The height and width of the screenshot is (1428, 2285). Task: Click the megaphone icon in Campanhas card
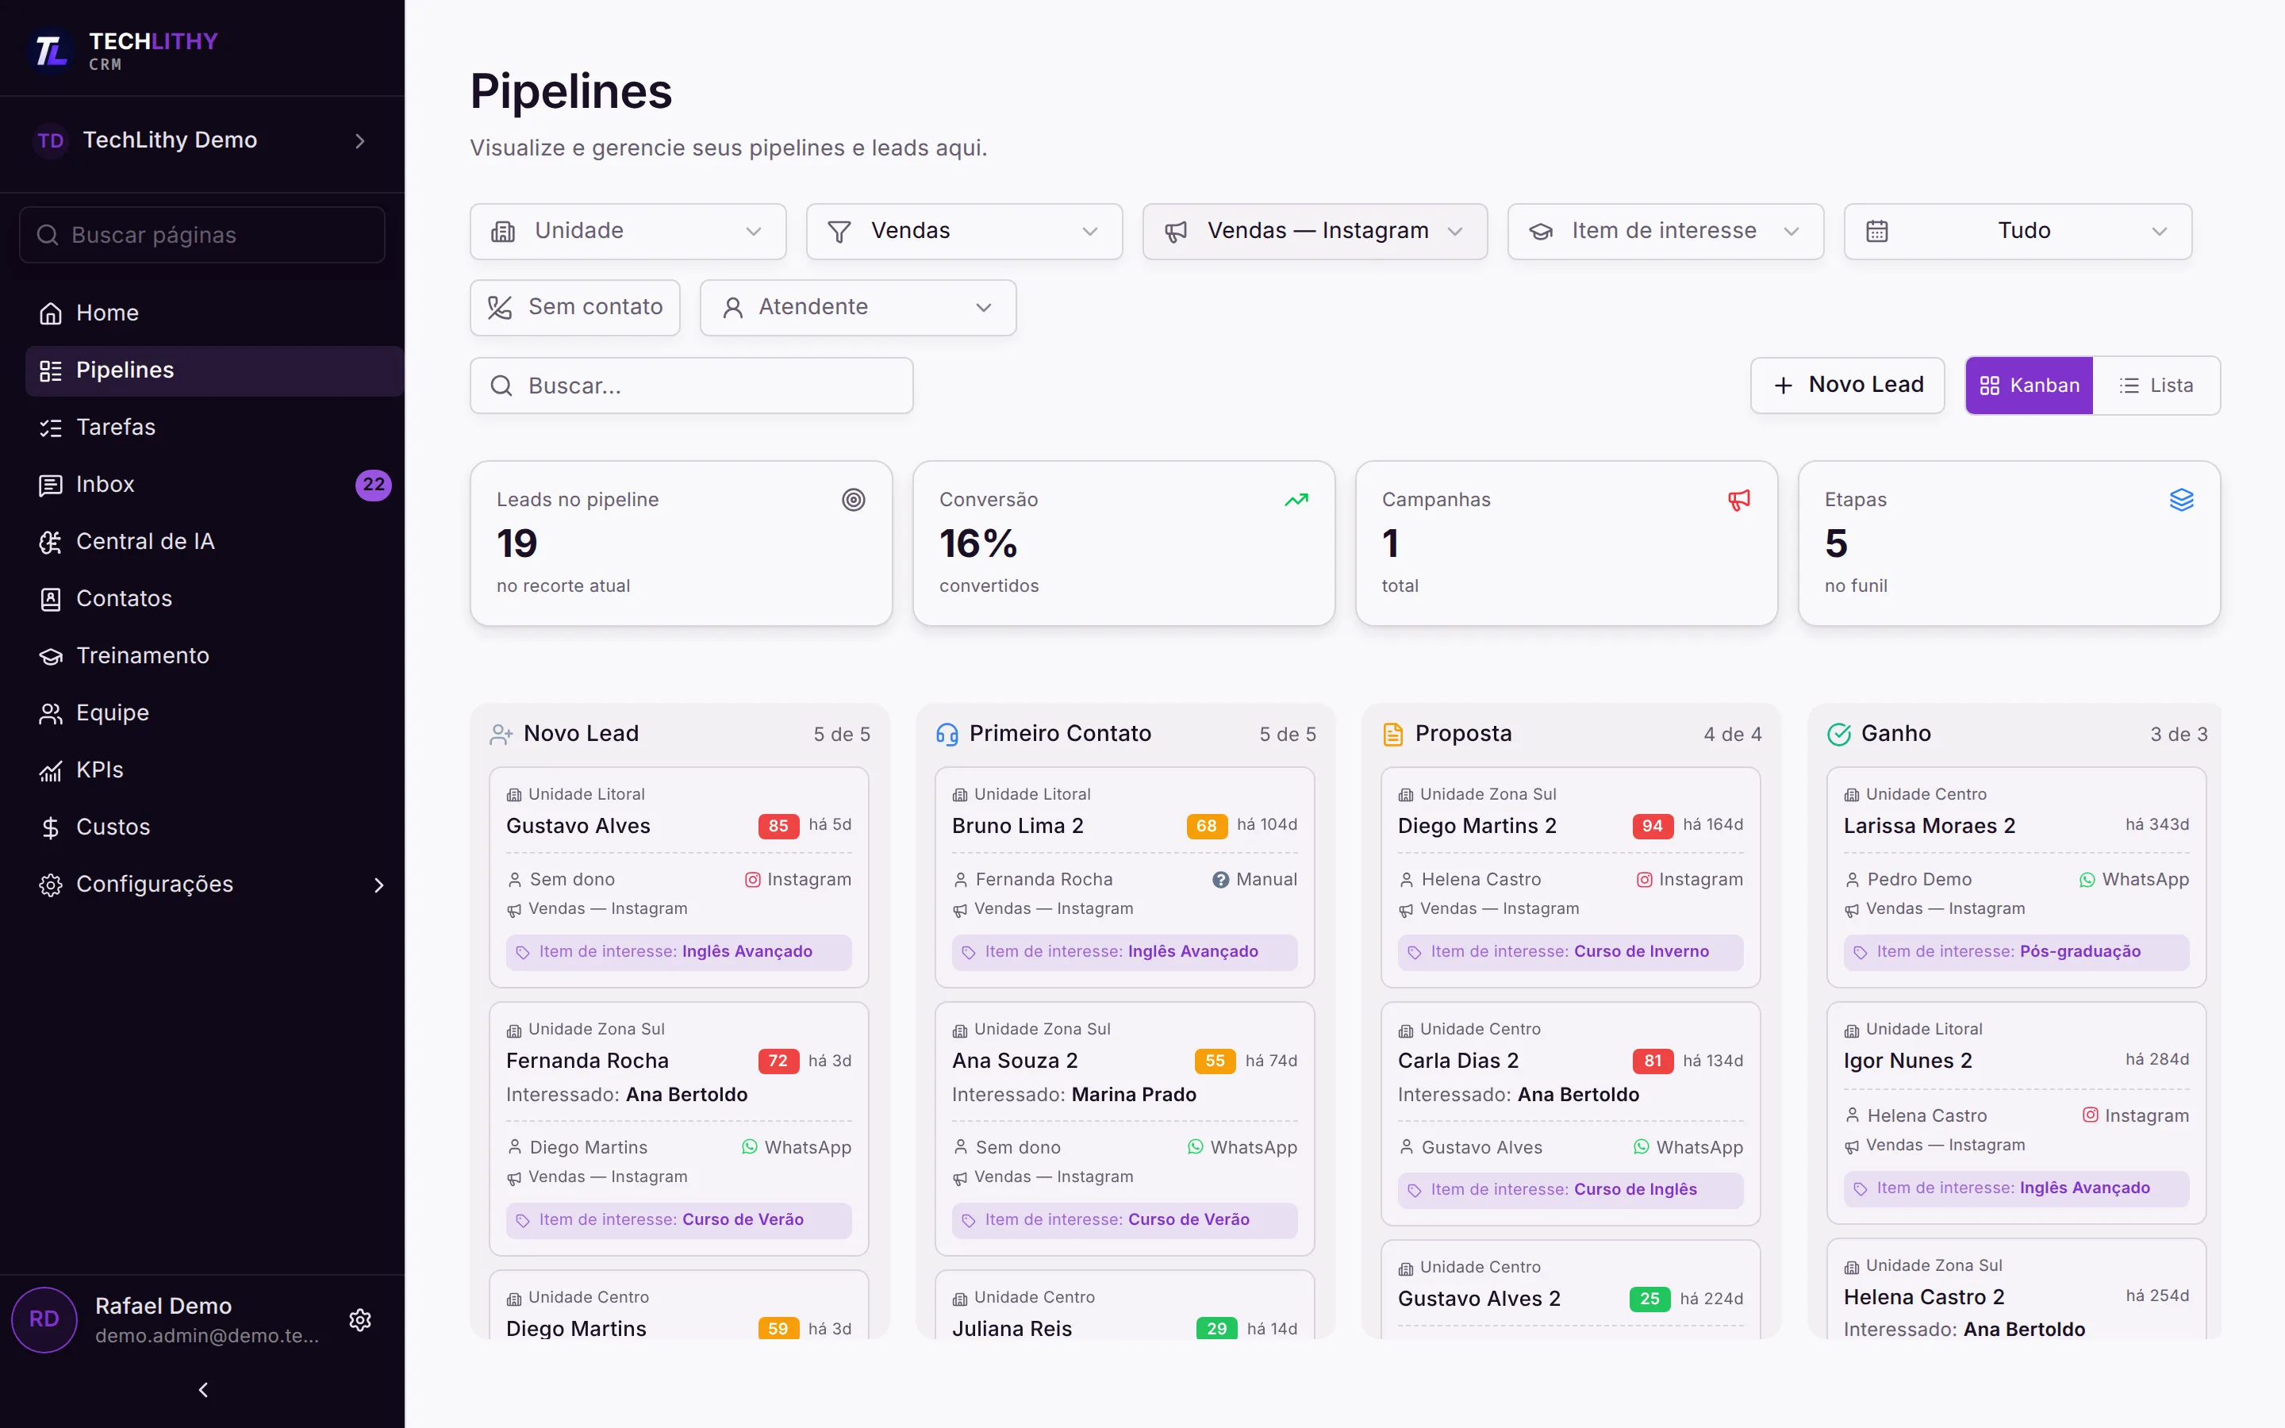click(x=1738, y=500)
